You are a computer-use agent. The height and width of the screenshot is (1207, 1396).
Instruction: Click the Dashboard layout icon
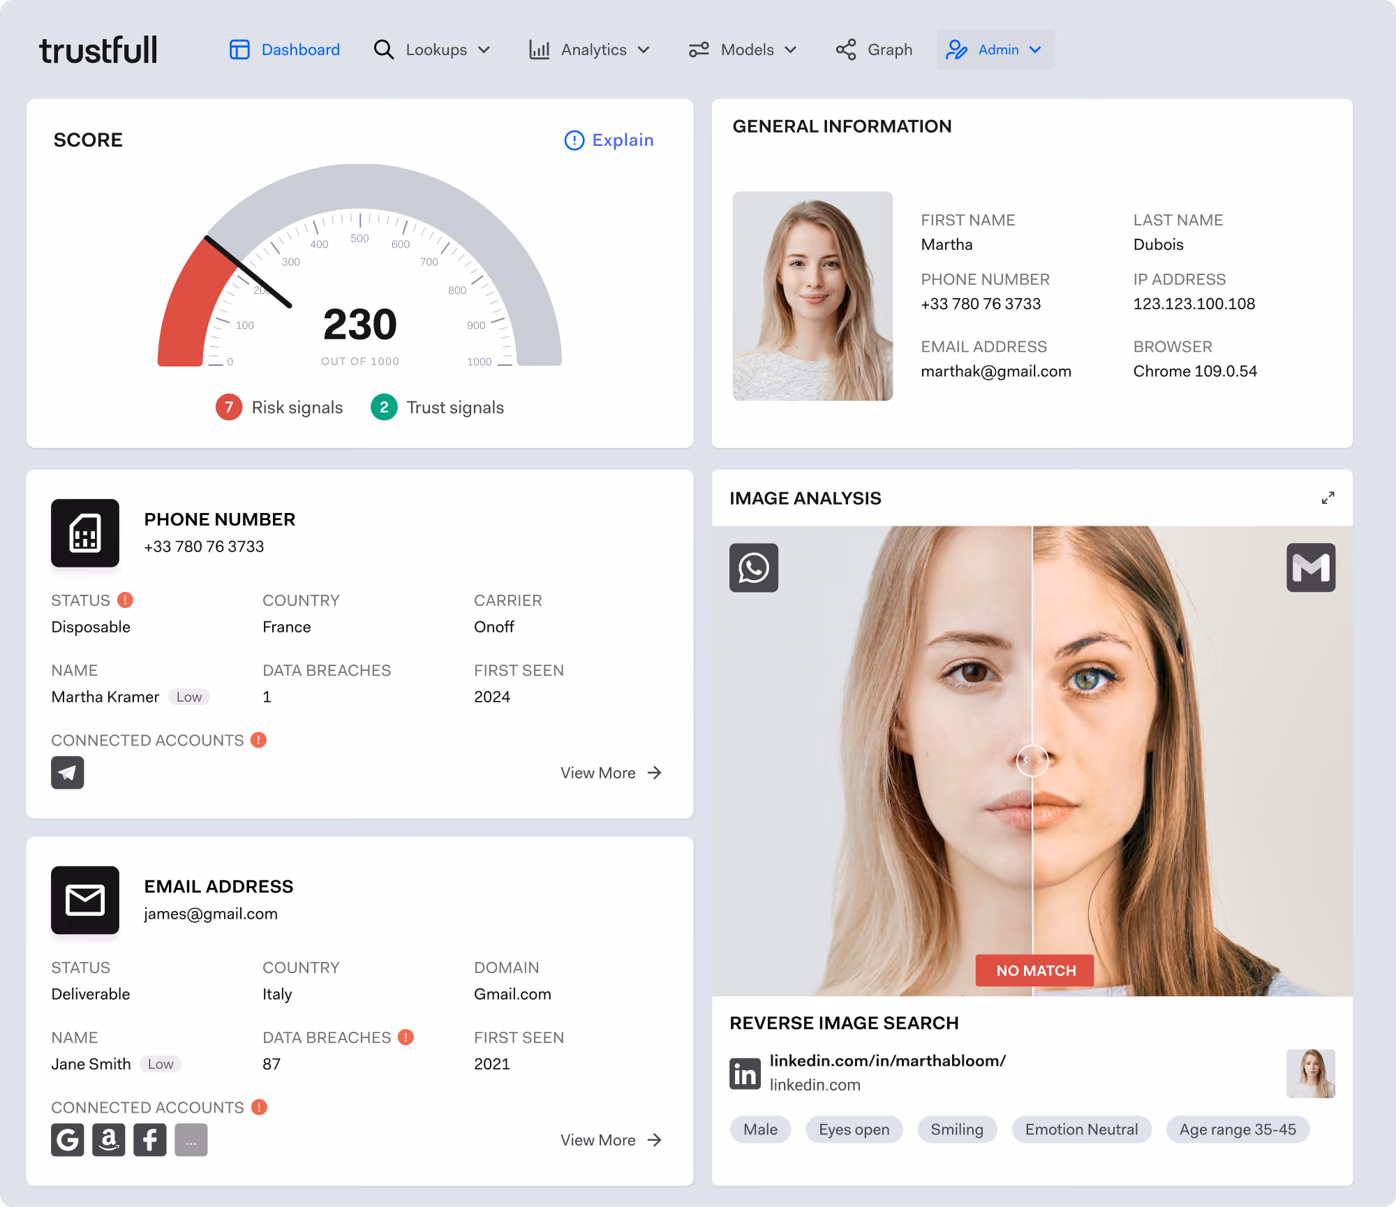(x=239, y=50)
